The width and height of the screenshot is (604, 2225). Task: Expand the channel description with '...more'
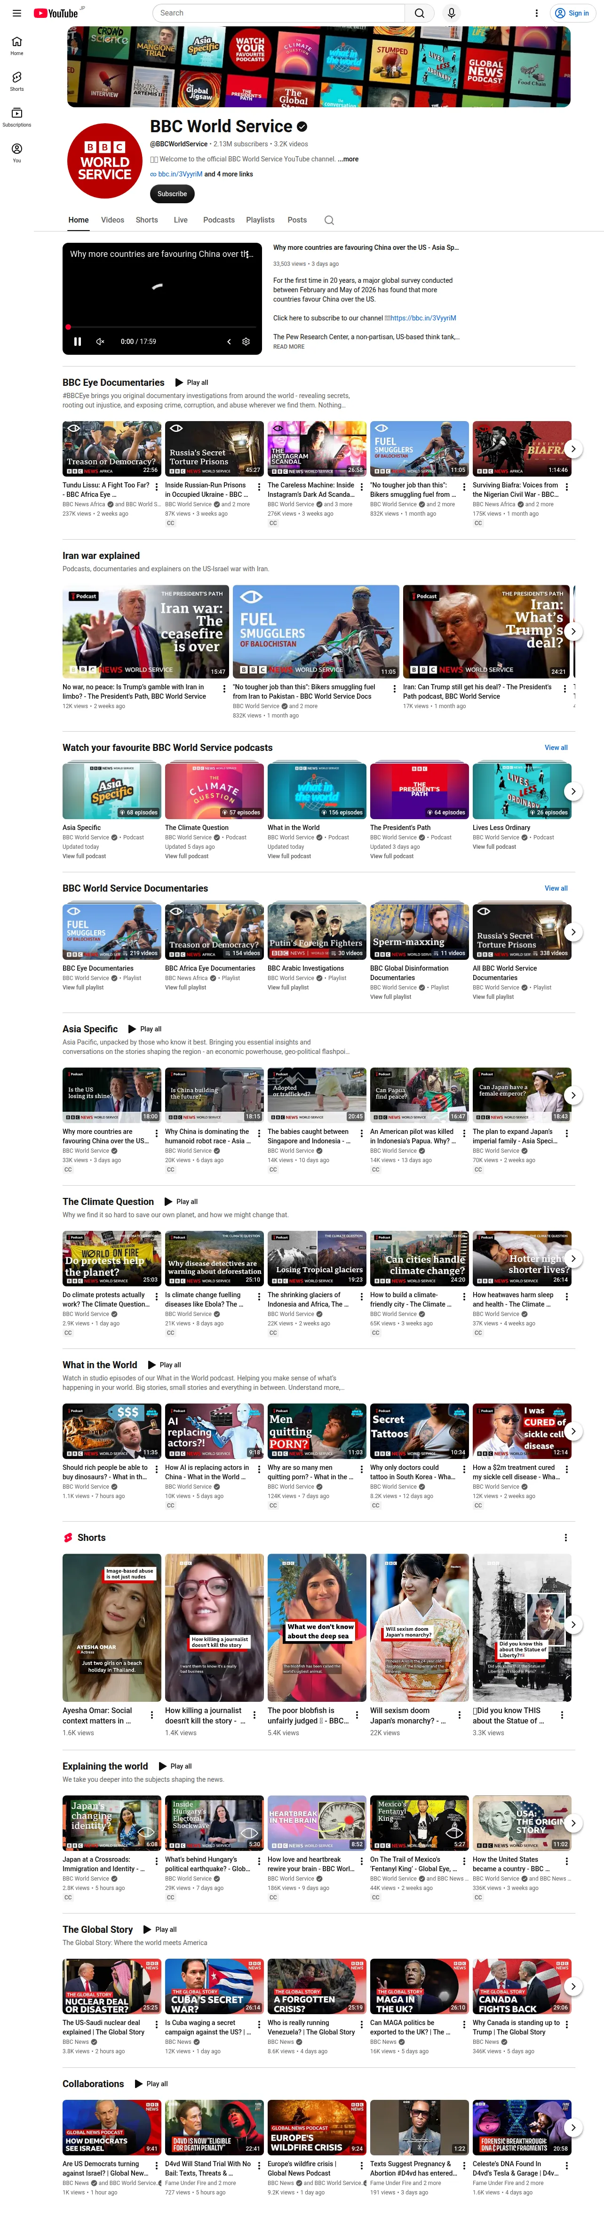coord(347,159)
